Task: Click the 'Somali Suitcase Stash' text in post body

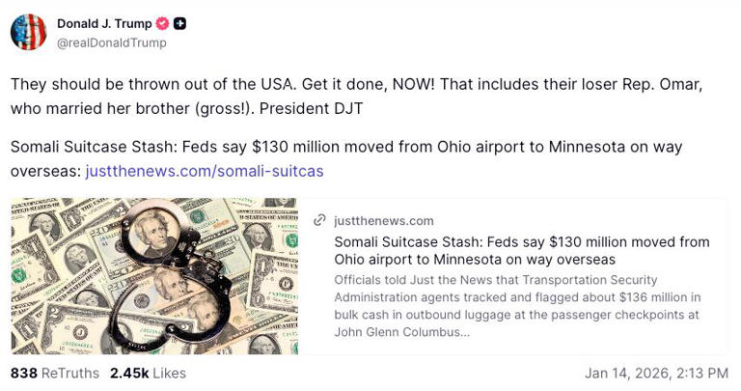Action: pyautogui.click(x=92, y=147)
